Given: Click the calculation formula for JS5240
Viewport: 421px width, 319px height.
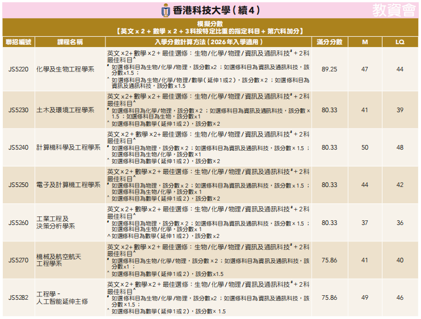Looking at the screenshot, I should click(209, 147).
